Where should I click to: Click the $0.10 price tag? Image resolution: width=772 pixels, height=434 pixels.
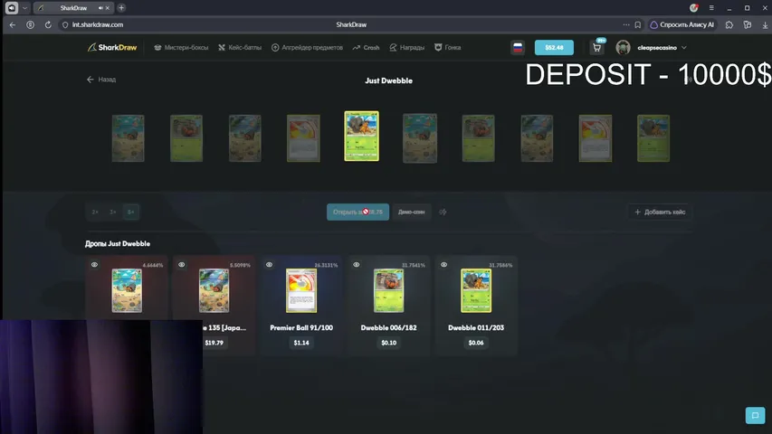point(388,343)
